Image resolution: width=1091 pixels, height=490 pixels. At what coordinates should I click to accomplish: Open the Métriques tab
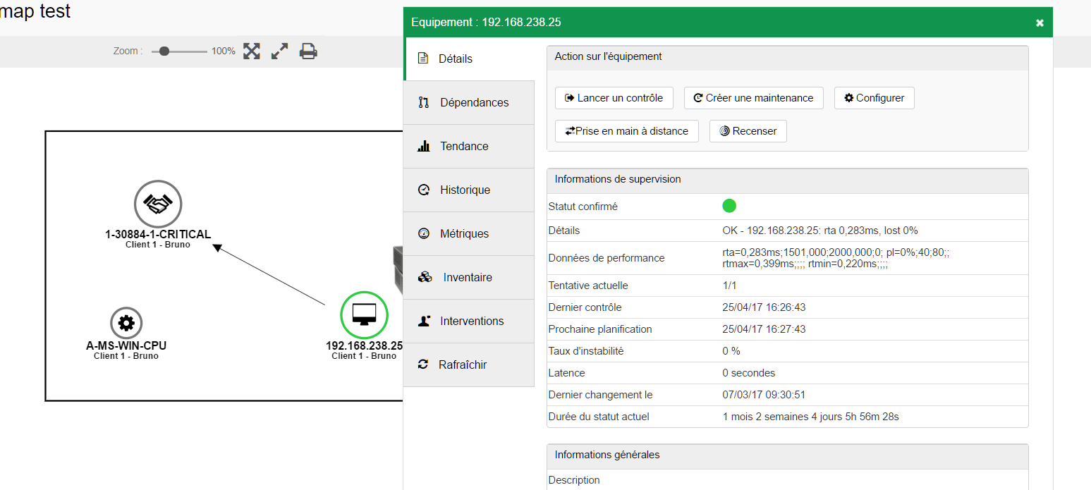pos(469,233)
